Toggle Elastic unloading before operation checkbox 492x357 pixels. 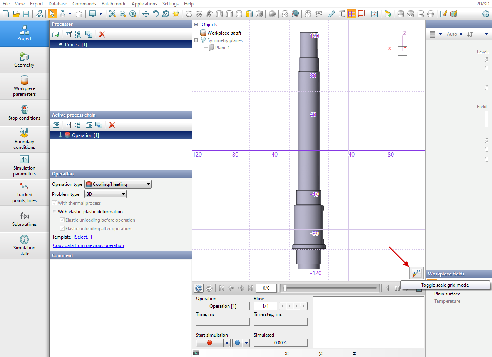(x=62, y=220)
